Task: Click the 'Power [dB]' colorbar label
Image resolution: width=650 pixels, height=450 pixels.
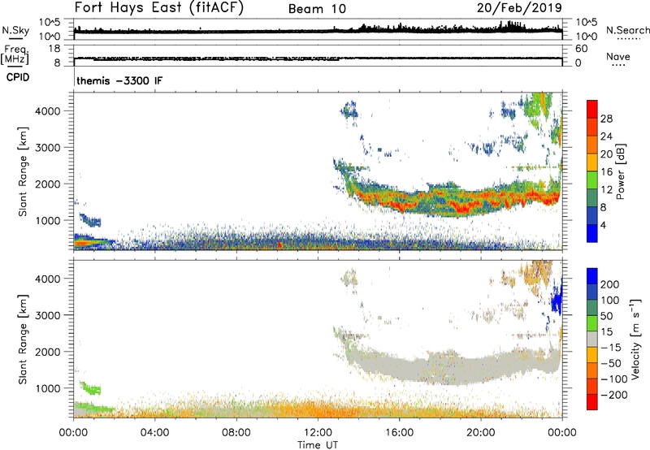Action: [x=620, y=171]
